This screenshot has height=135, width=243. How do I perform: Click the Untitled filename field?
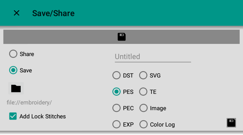click(152, 57)
